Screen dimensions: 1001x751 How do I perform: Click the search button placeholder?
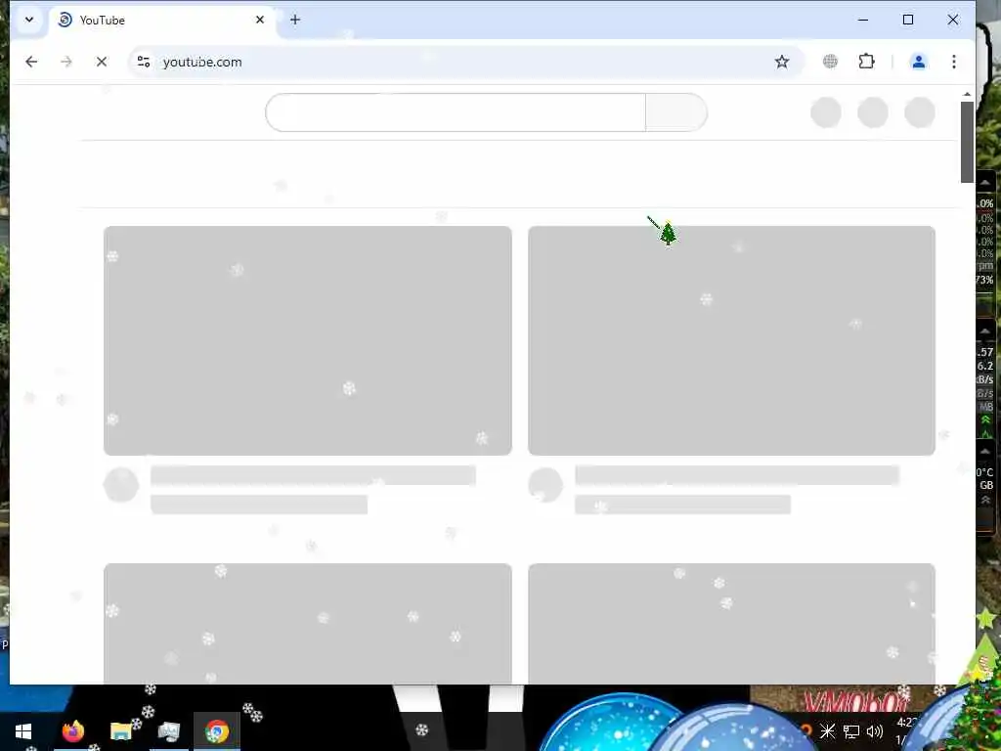[676, 112]
